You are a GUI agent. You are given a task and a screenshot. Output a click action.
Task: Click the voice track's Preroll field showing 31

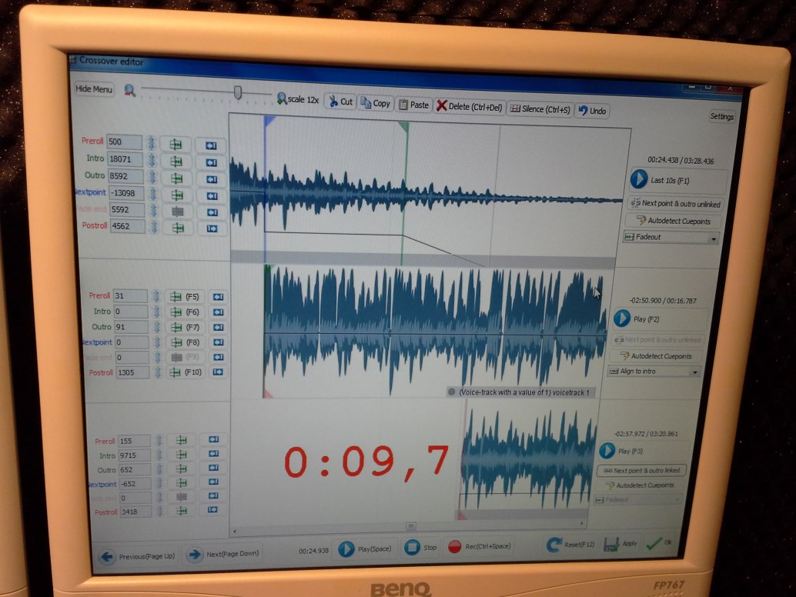click(x=130, y=295)
